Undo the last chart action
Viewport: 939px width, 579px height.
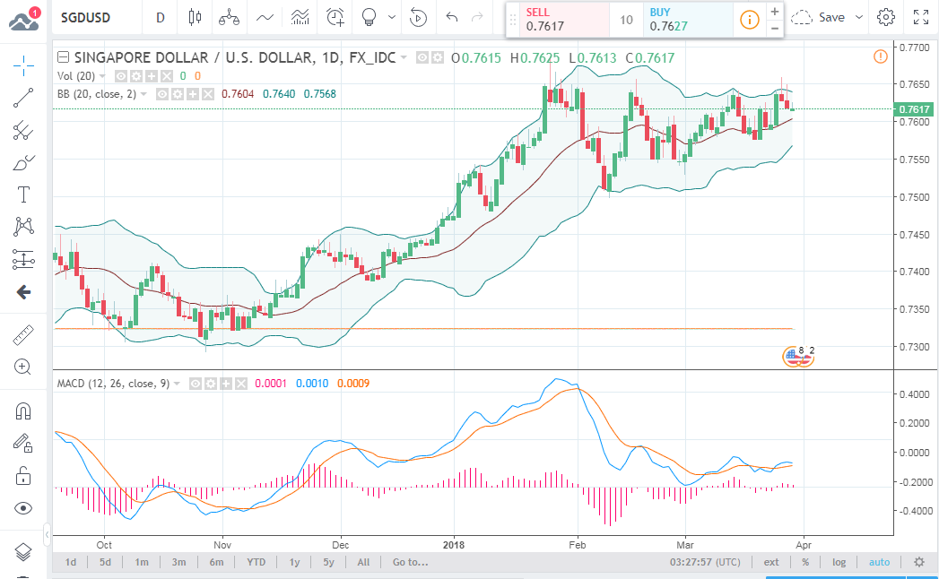452,17
